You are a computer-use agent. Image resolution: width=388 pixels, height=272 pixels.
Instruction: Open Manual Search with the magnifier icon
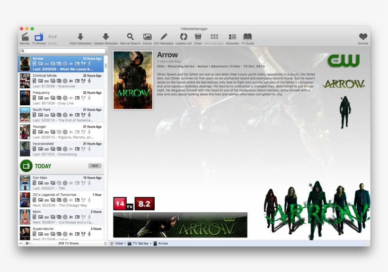(x=130, y=37)
